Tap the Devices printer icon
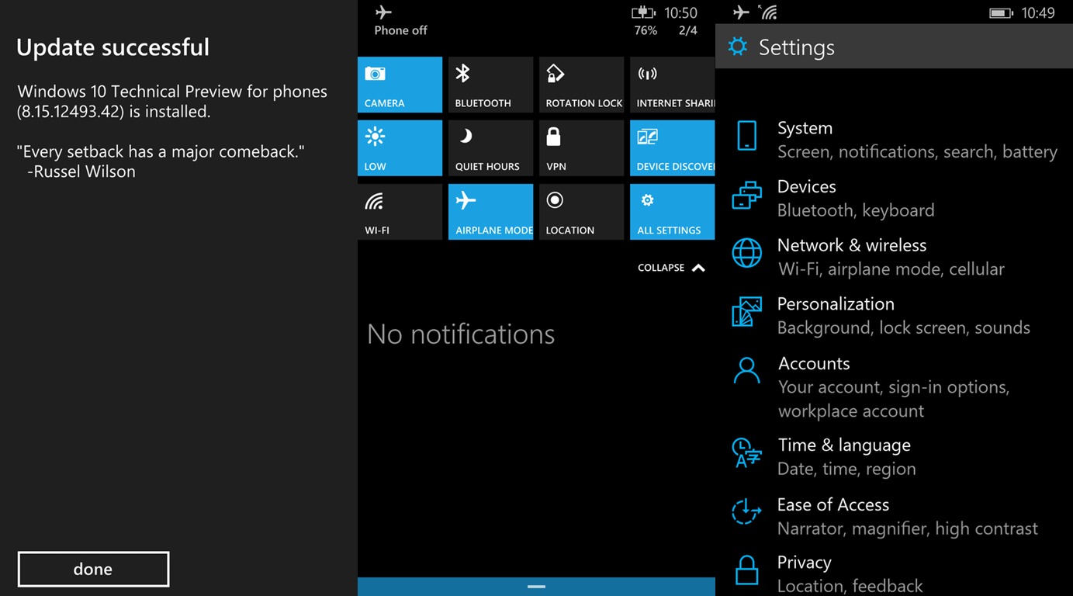 (746, 196)
